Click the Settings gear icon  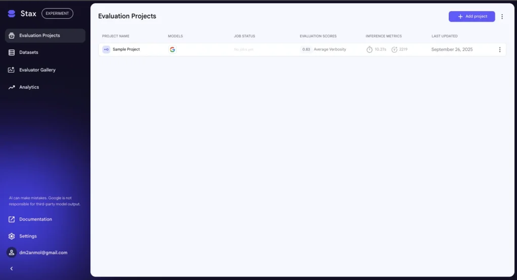tap(12, 236)
